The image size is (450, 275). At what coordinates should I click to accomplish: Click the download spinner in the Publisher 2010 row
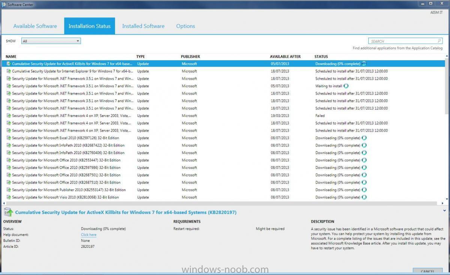364,190
